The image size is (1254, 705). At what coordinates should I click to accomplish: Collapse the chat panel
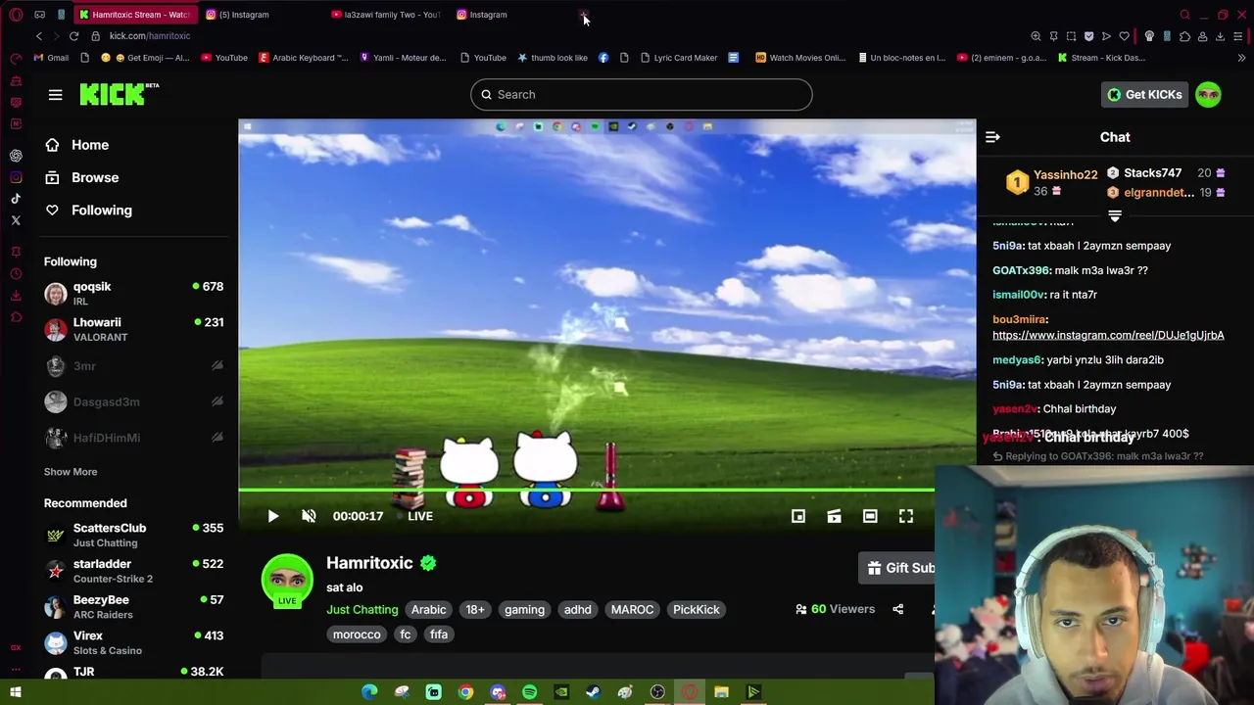(992, 137)
